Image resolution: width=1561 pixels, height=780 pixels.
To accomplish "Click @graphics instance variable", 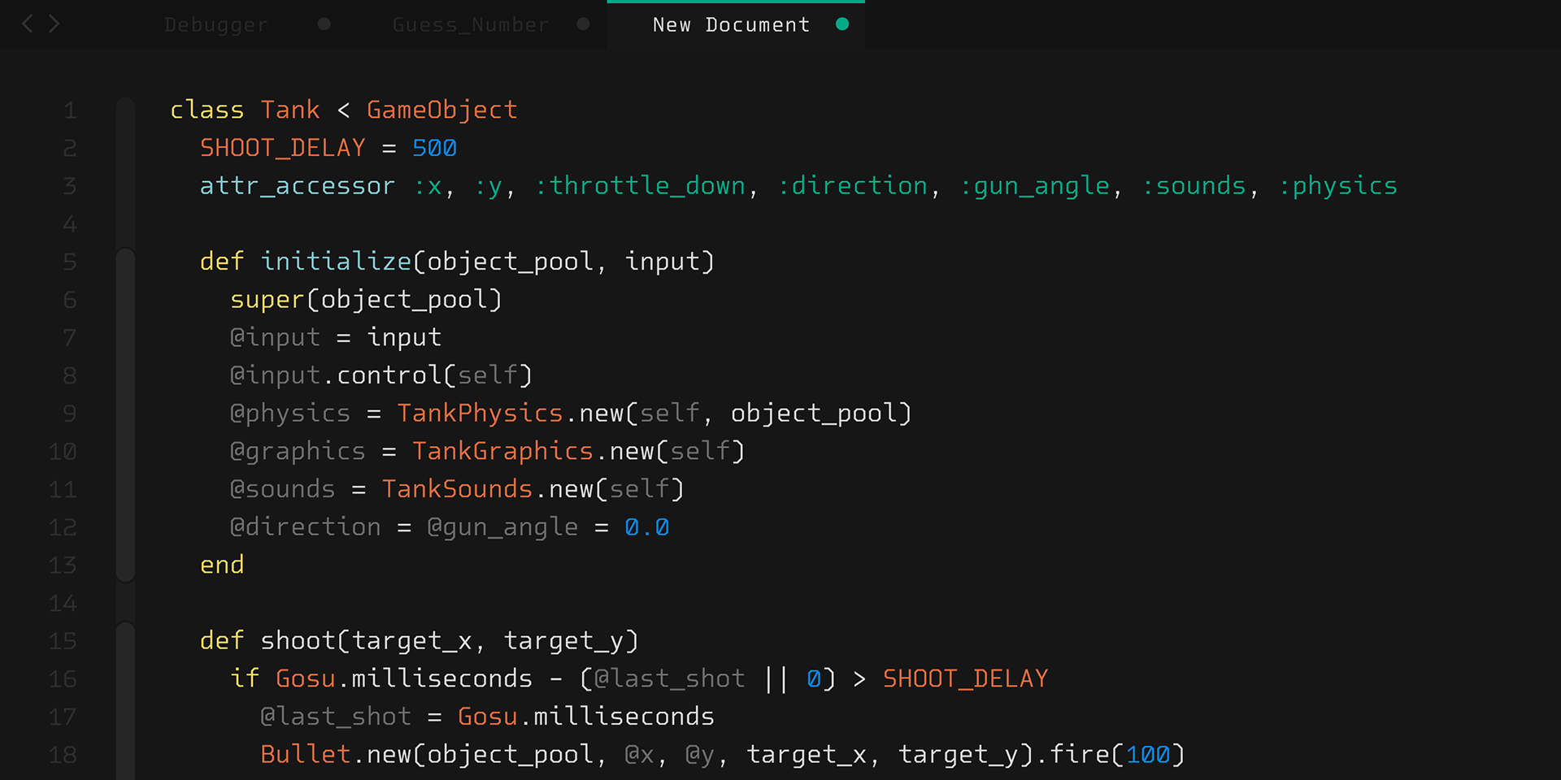I will tap(298, 452).
